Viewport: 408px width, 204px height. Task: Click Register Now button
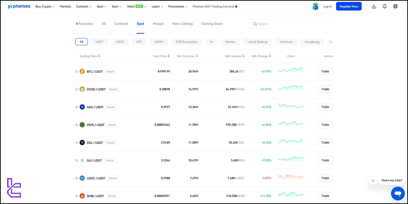[349, 6]
